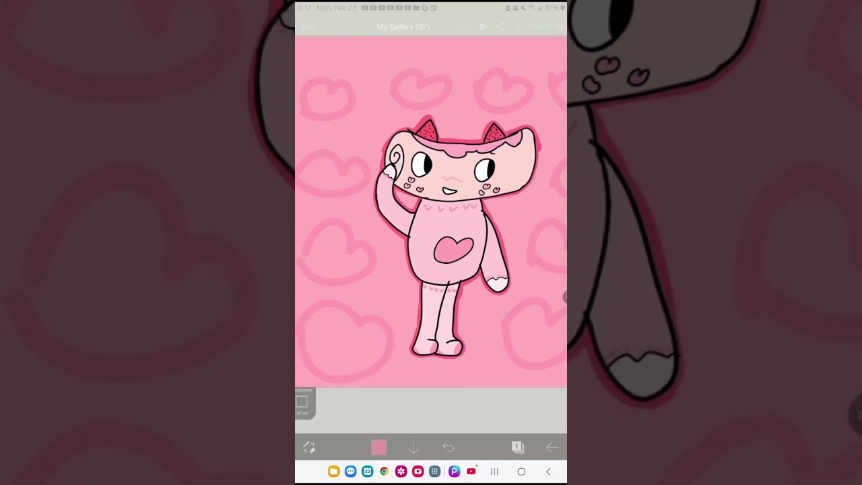Open the layers panel showing 1
This screenshot has width=862, height=485.
point(517,447)
